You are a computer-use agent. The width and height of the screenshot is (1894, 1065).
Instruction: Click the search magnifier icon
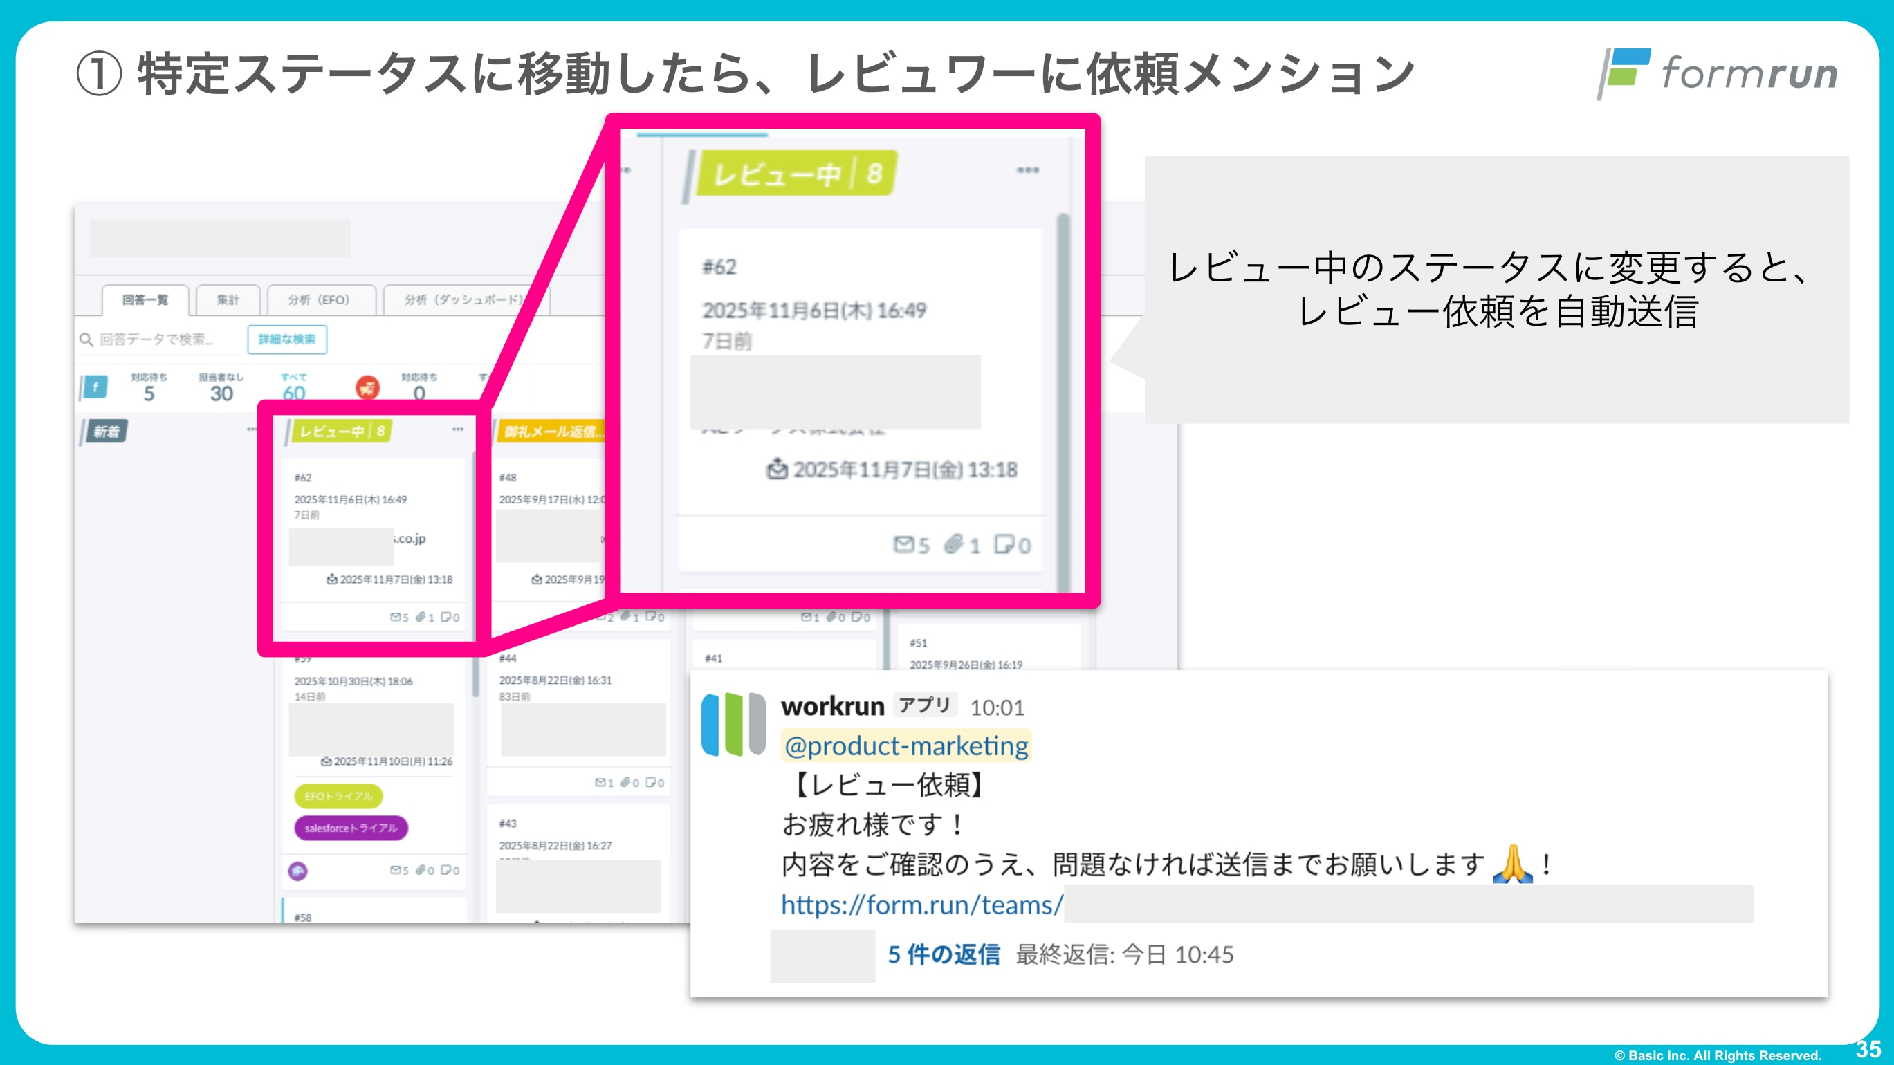point(86,340)
